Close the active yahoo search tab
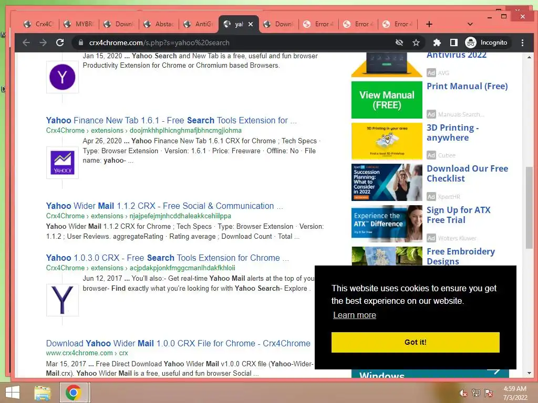This screenshot has height=403, width=538. 251,24
